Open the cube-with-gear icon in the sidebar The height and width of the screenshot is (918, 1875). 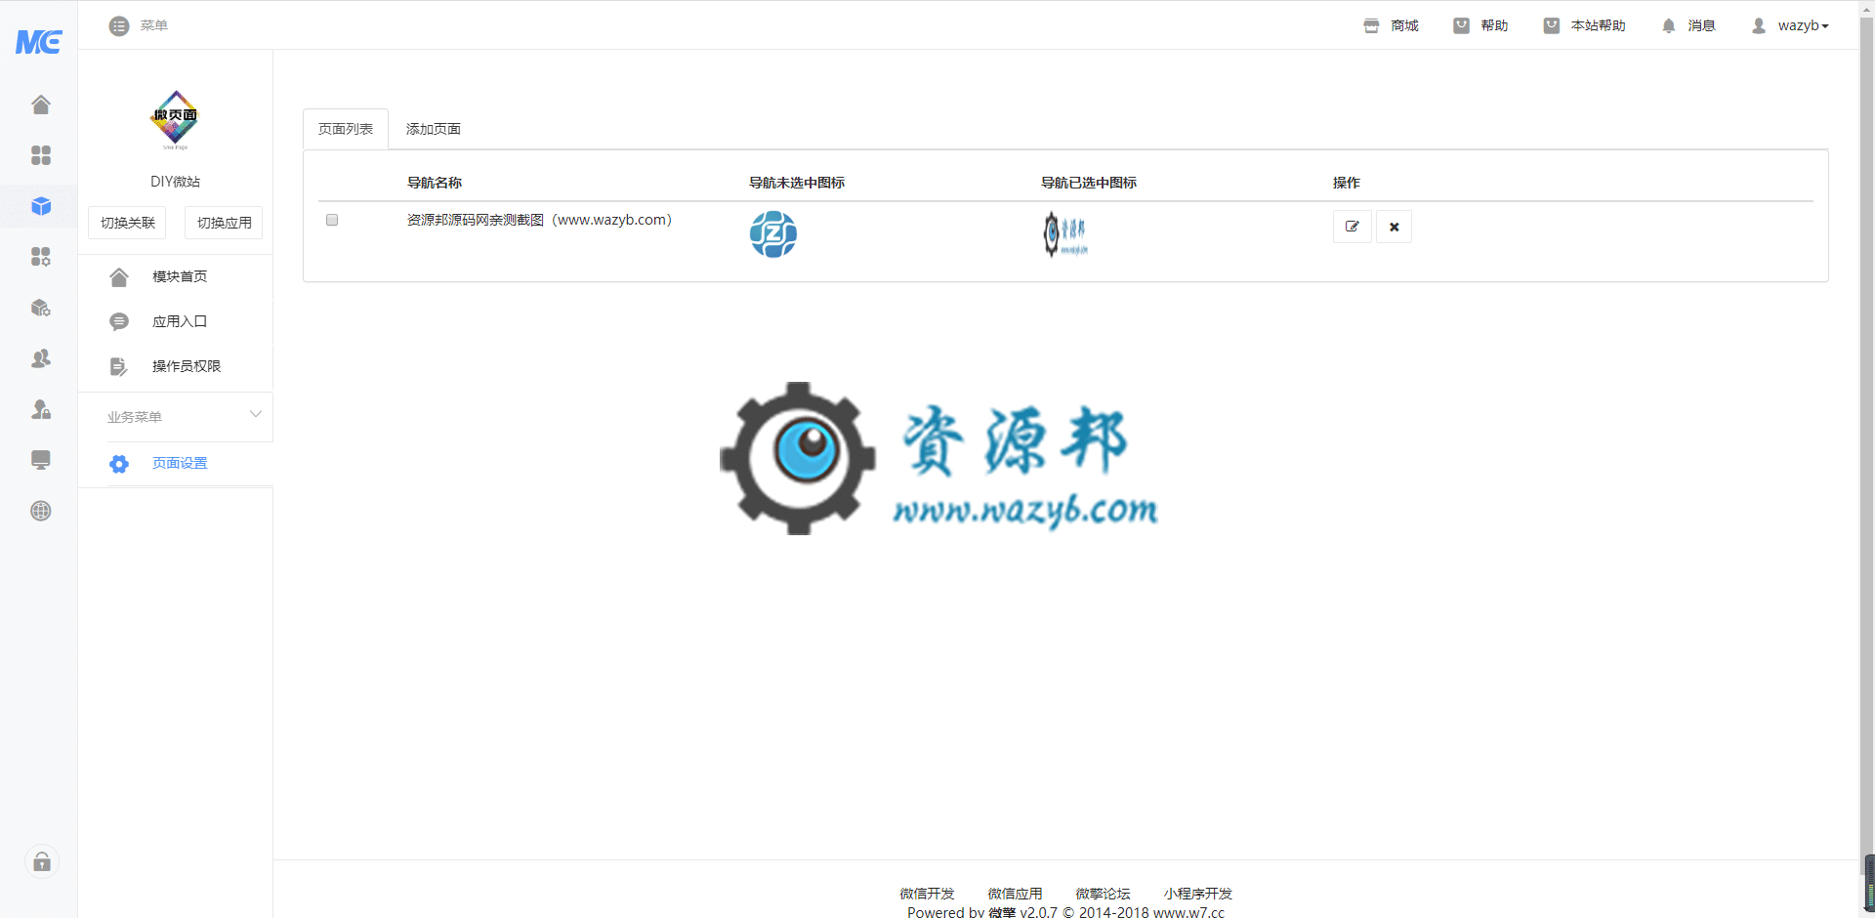tap(40, 308)
